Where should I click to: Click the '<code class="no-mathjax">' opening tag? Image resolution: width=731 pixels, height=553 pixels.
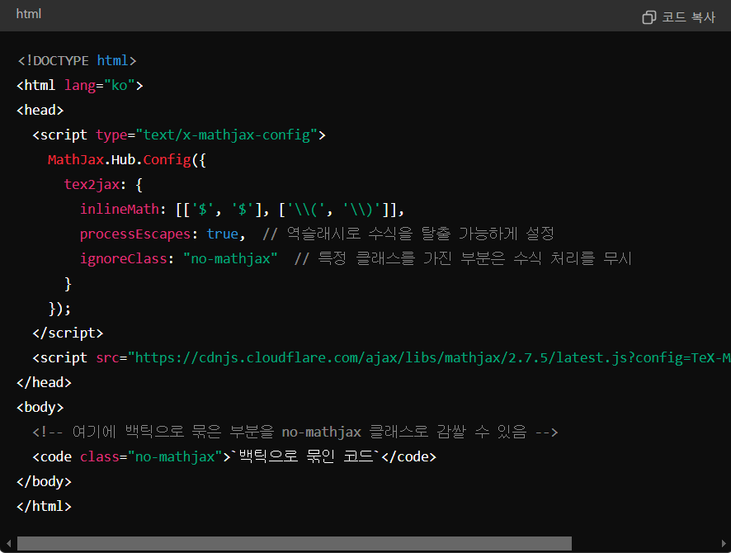coord(131,456)
